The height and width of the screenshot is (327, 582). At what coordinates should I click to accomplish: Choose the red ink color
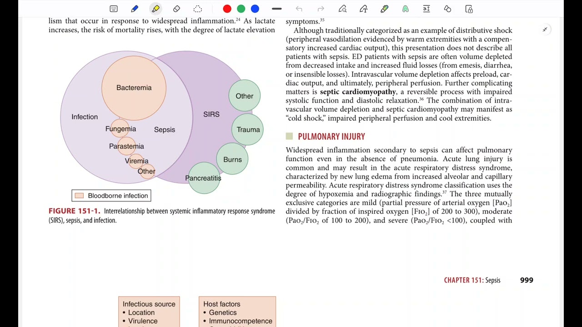227,9
